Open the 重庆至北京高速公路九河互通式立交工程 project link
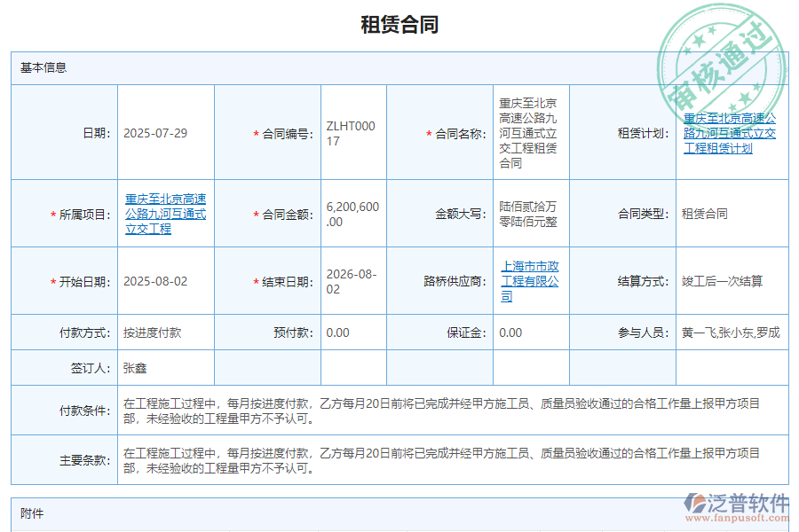 pos(165,214)
